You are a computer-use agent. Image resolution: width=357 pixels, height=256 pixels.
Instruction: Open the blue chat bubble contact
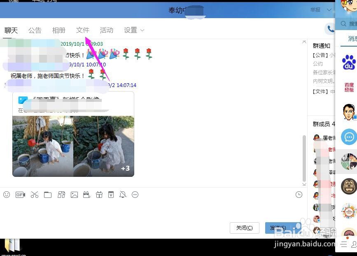coord(349,137)
